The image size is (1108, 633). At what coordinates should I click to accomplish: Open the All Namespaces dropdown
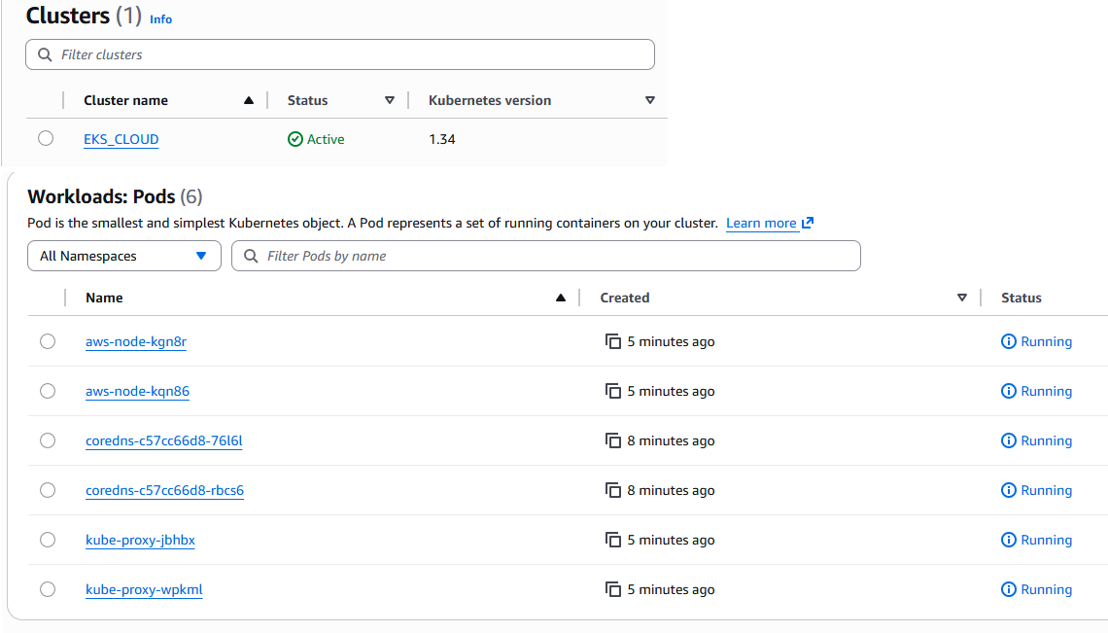(124, 256)
